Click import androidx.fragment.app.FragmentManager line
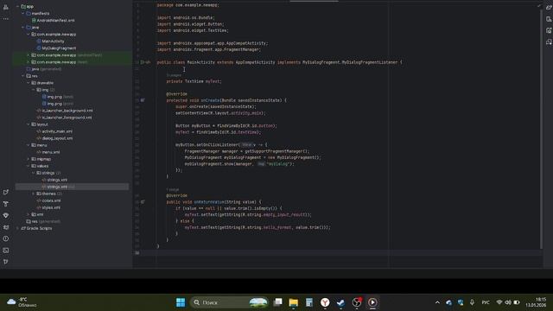This screenshot has height=311, width=553. (209, 50)
